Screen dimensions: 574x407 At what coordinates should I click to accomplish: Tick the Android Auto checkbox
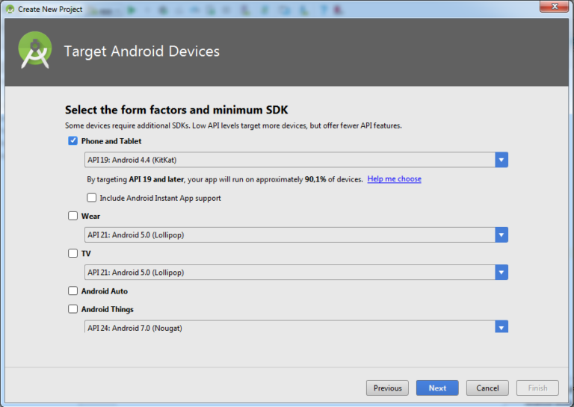[72, 291]
